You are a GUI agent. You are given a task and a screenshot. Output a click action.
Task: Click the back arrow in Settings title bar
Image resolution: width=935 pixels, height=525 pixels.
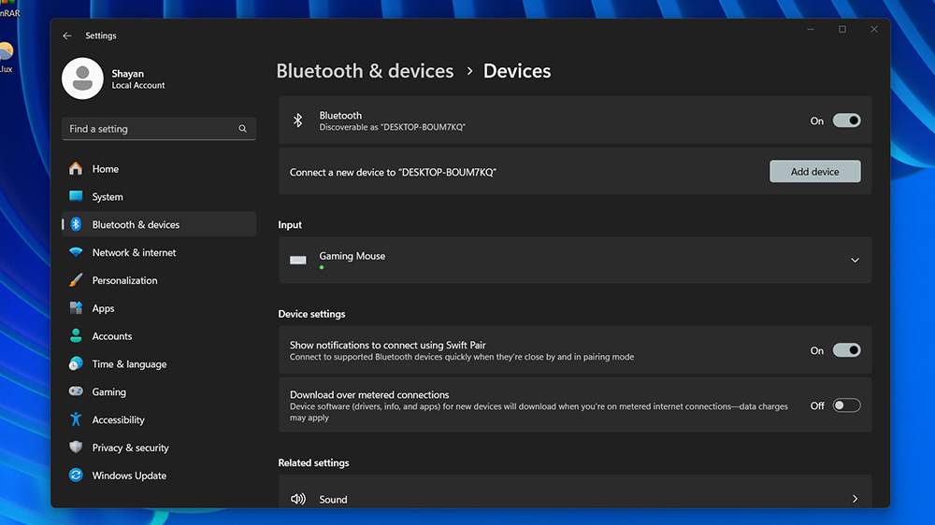tap(66, 35)
